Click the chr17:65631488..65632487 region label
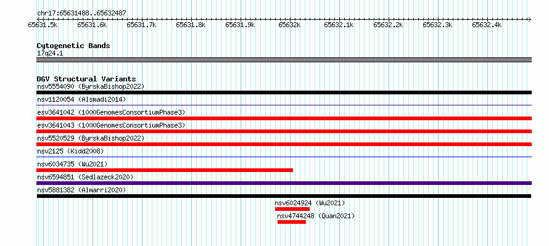This screenshot has height=246, width=549. (x=81, y=14)
